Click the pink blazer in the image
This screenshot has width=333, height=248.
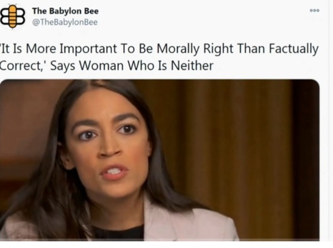click(187, 224)
